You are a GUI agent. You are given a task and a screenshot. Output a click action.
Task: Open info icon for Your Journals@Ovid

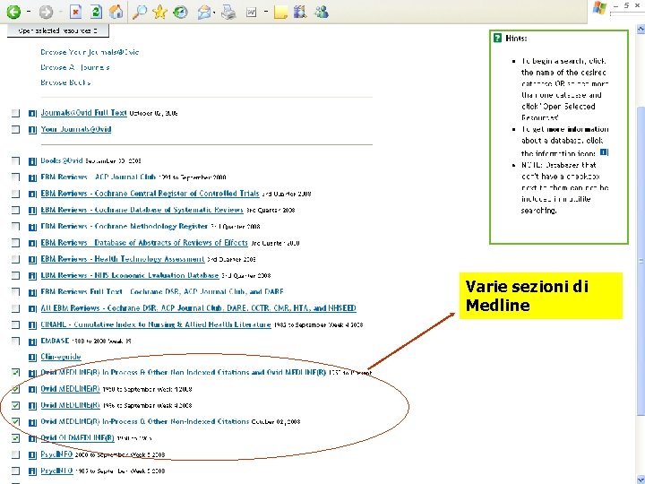[32, 130]
